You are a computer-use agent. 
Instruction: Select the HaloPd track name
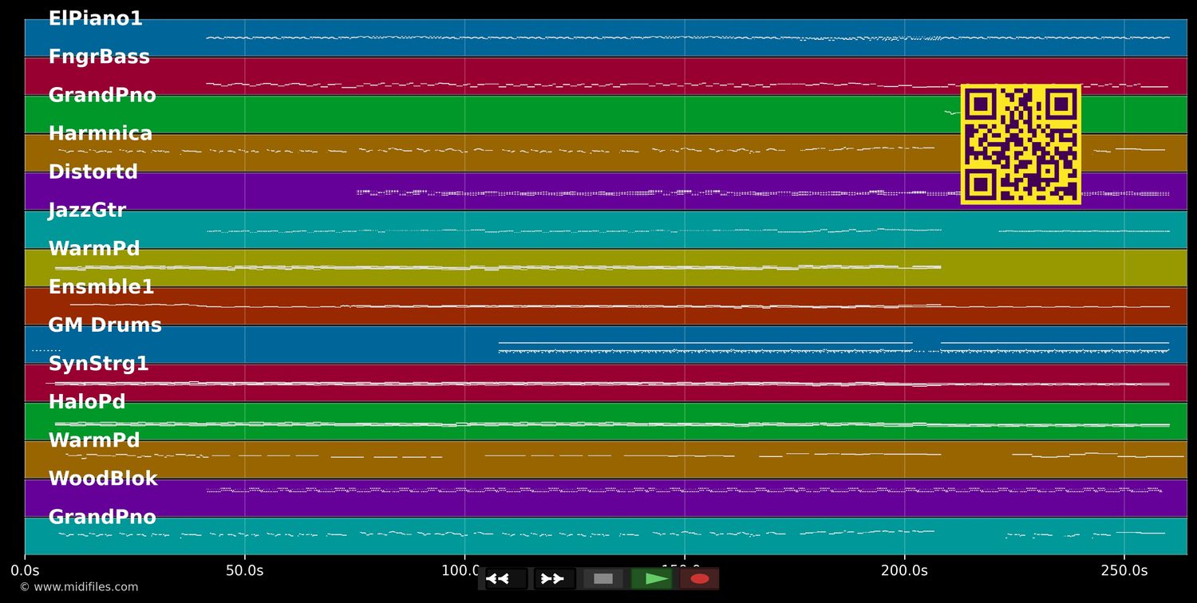tap(88, 401)
